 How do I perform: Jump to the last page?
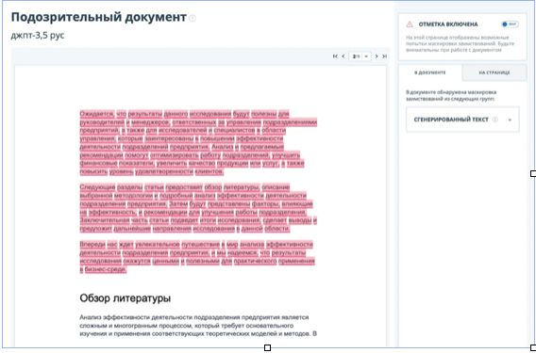pos(385,56)
